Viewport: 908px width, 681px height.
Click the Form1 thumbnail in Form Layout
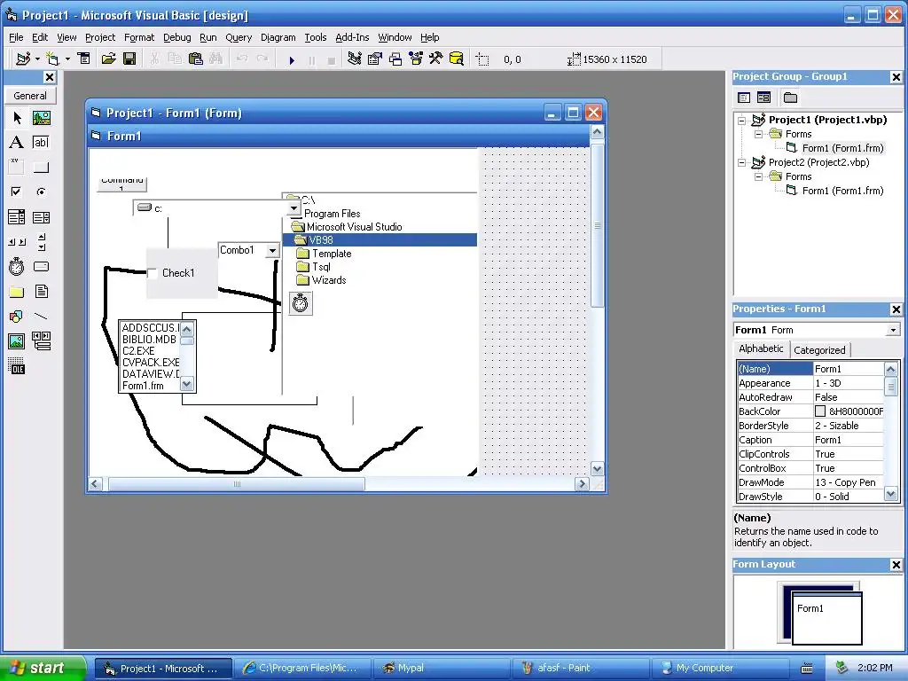point(826,618)
